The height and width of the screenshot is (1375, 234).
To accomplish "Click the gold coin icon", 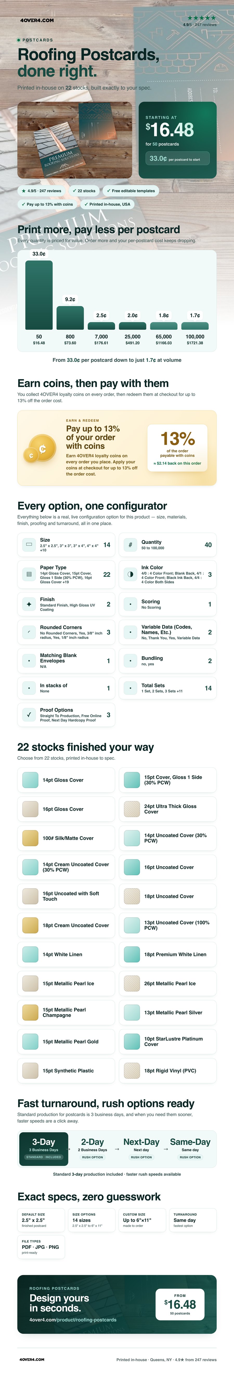I will (40, 448).
